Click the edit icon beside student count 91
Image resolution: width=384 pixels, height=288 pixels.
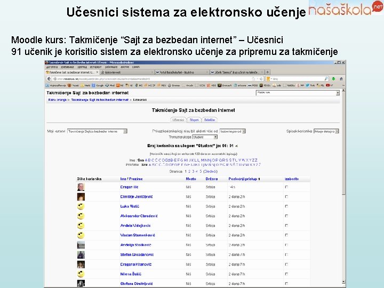click(x=236, y=146)
